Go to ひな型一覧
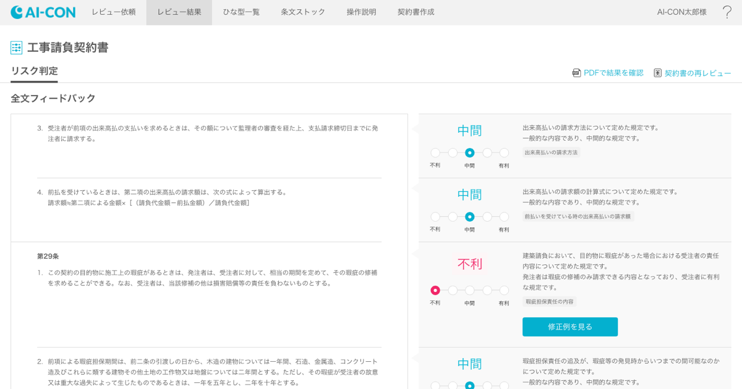Viewport: 742px width, 389px height. (x=241, y=12)
